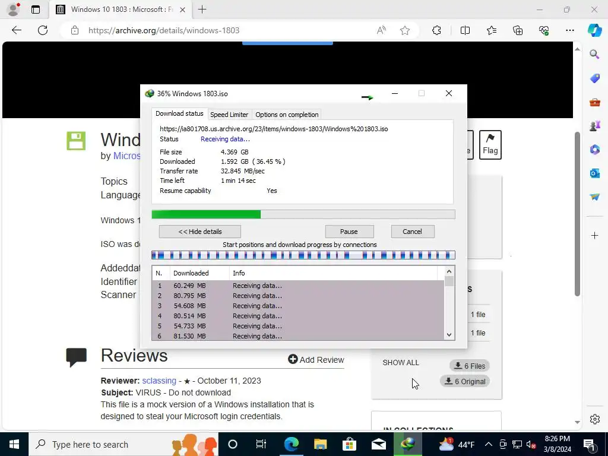608x456 pixels.
Task: Go back with the browser back arrow
Action: [x=17, y=30]
